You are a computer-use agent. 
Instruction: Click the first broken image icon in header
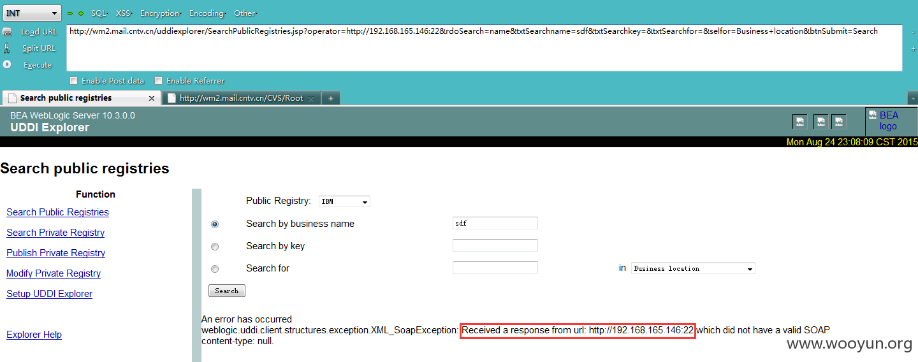[799, 122]
